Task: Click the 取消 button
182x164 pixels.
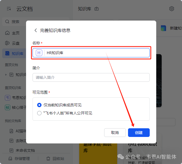Action: click(115, 133)
